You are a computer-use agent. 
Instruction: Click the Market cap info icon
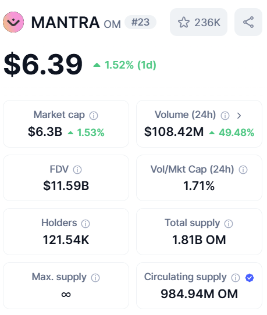click(94, 116)
